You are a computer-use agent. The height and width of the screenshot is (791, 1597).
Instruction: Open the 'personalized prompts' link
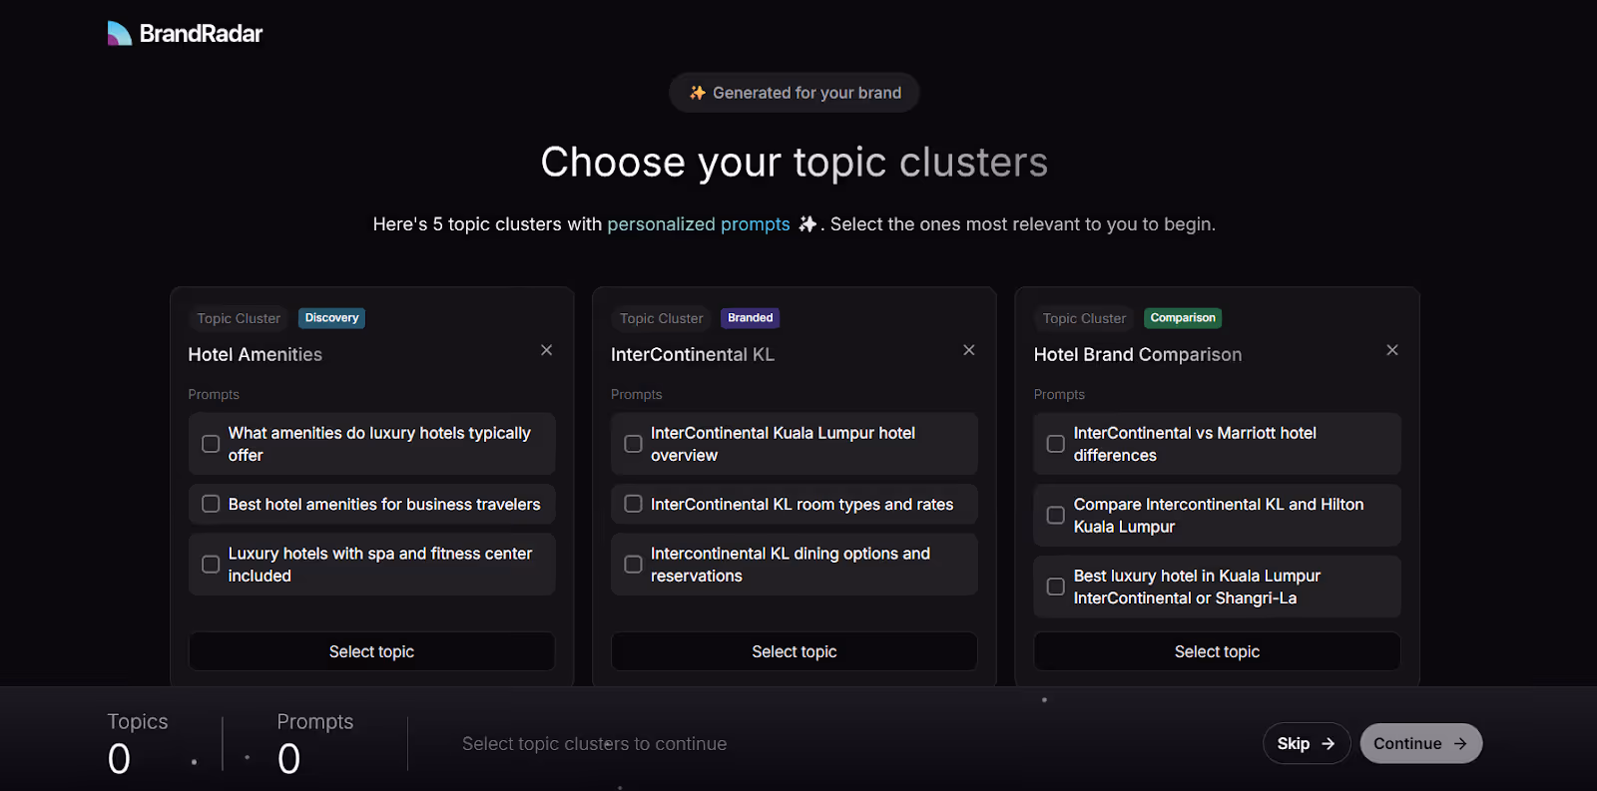coord(699,224)
